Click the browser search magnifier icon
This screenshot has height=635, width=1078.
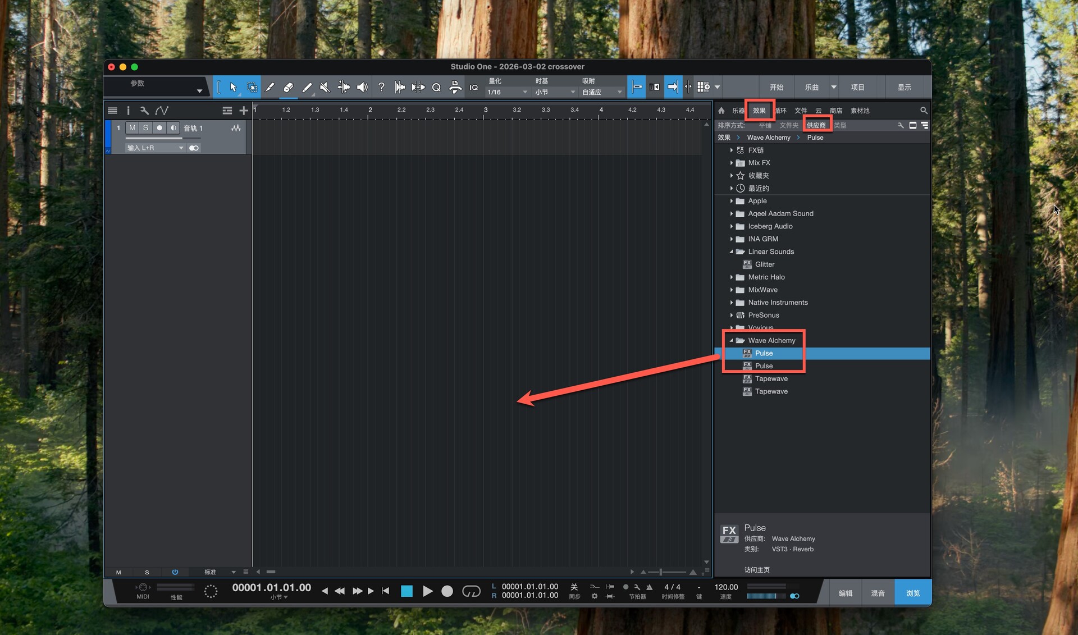tap(924, 111)
